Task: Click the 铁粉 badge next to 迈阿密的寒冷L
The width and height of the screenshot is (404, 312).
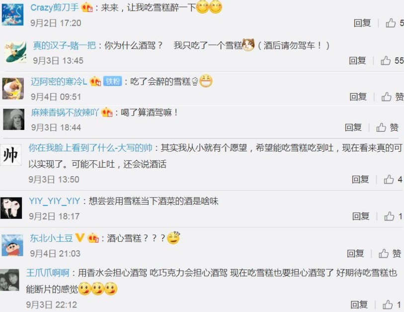Action: tap(113, 81)
